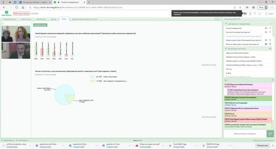Click the raise hand icon
The height and width of the screenshot is (149, 276).
[x=256, y=14]
